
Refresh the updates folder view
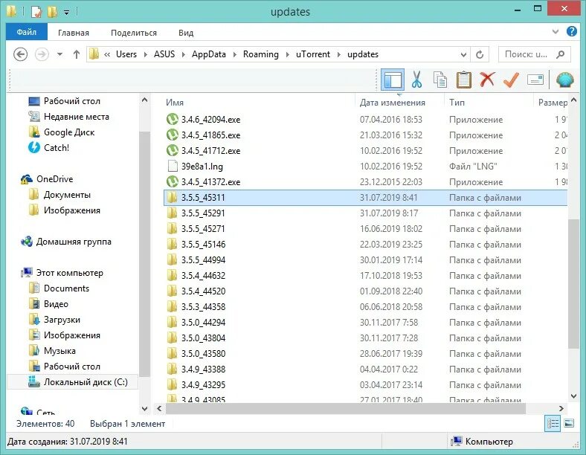coord(480,54)
